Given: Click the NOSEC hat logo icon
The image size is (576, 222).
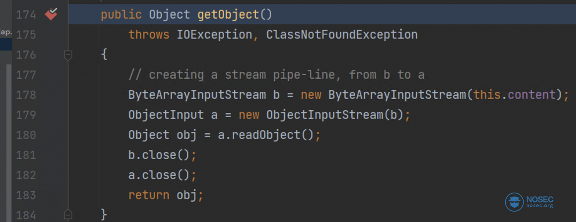Looking at the screenshot, I should [514, 203].
